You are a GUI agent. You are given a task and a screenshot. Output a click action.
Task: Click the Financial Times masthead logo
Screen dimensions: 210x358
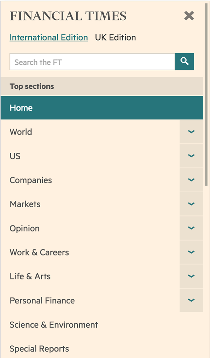click(x=68, y=16)
